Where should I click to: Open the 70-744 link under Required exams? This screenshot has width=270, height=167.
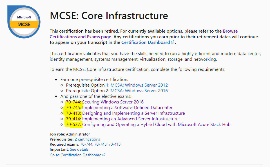click(87, 144)
